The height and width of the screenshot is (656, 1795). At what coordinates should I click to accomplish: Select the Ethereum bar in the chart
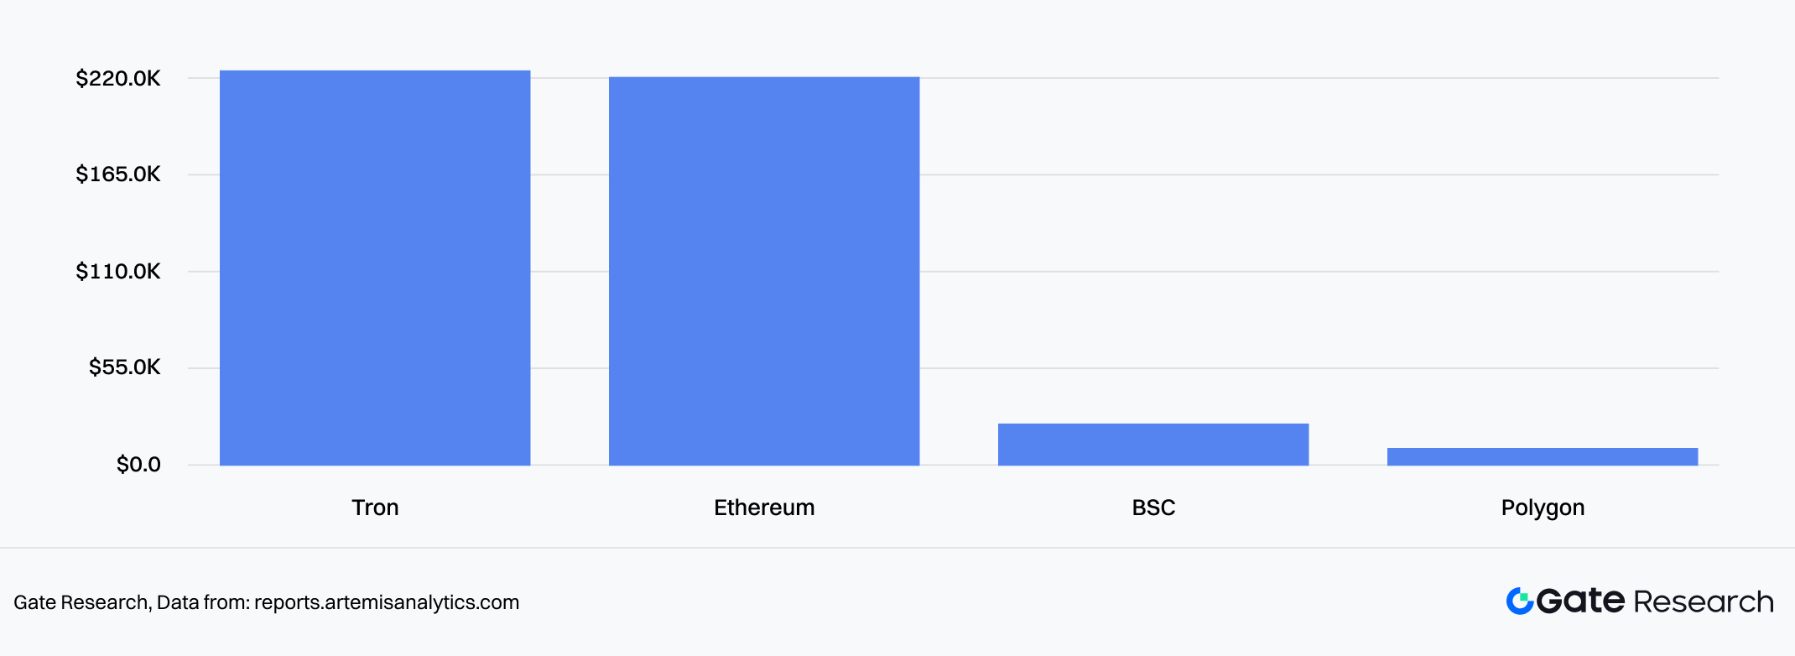click(x=764, y=271)
